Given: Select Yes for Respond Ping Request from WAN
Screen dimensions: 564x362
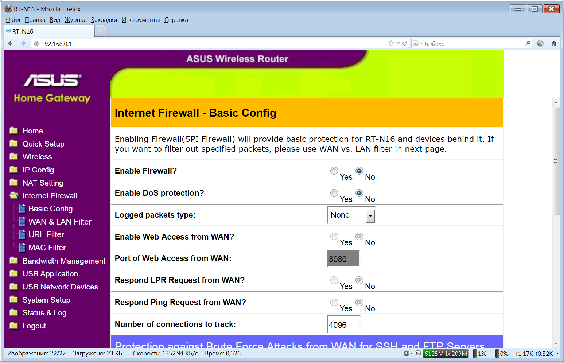Looking at the screenshot, I should pyautogui.click(x=334, y=302).
